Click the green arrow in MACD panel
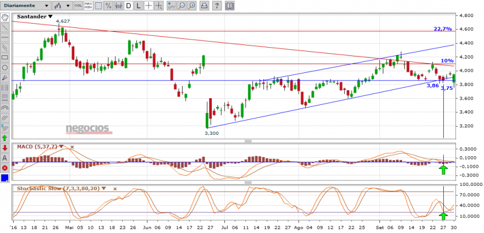This screenshot has height=233, width=484. [443, 169]
